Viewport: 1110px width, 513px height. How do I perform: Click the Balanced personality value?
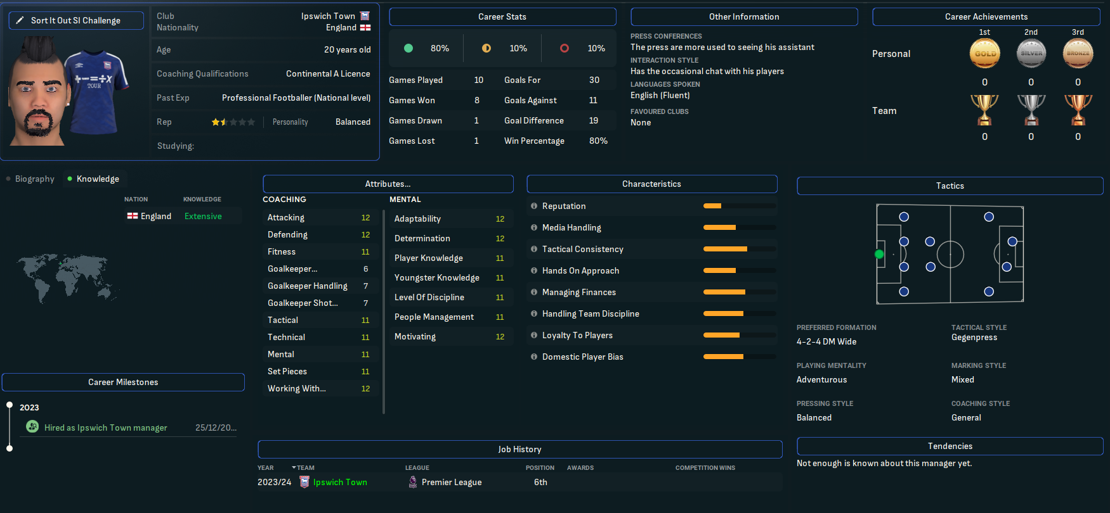353,122
